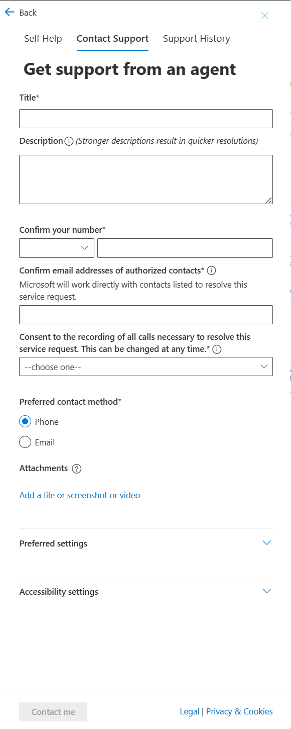The height and width of the screenshot is (729, 291).
Task: Click info icon beside authorized contacts label
Action: (x=211, y=270)
